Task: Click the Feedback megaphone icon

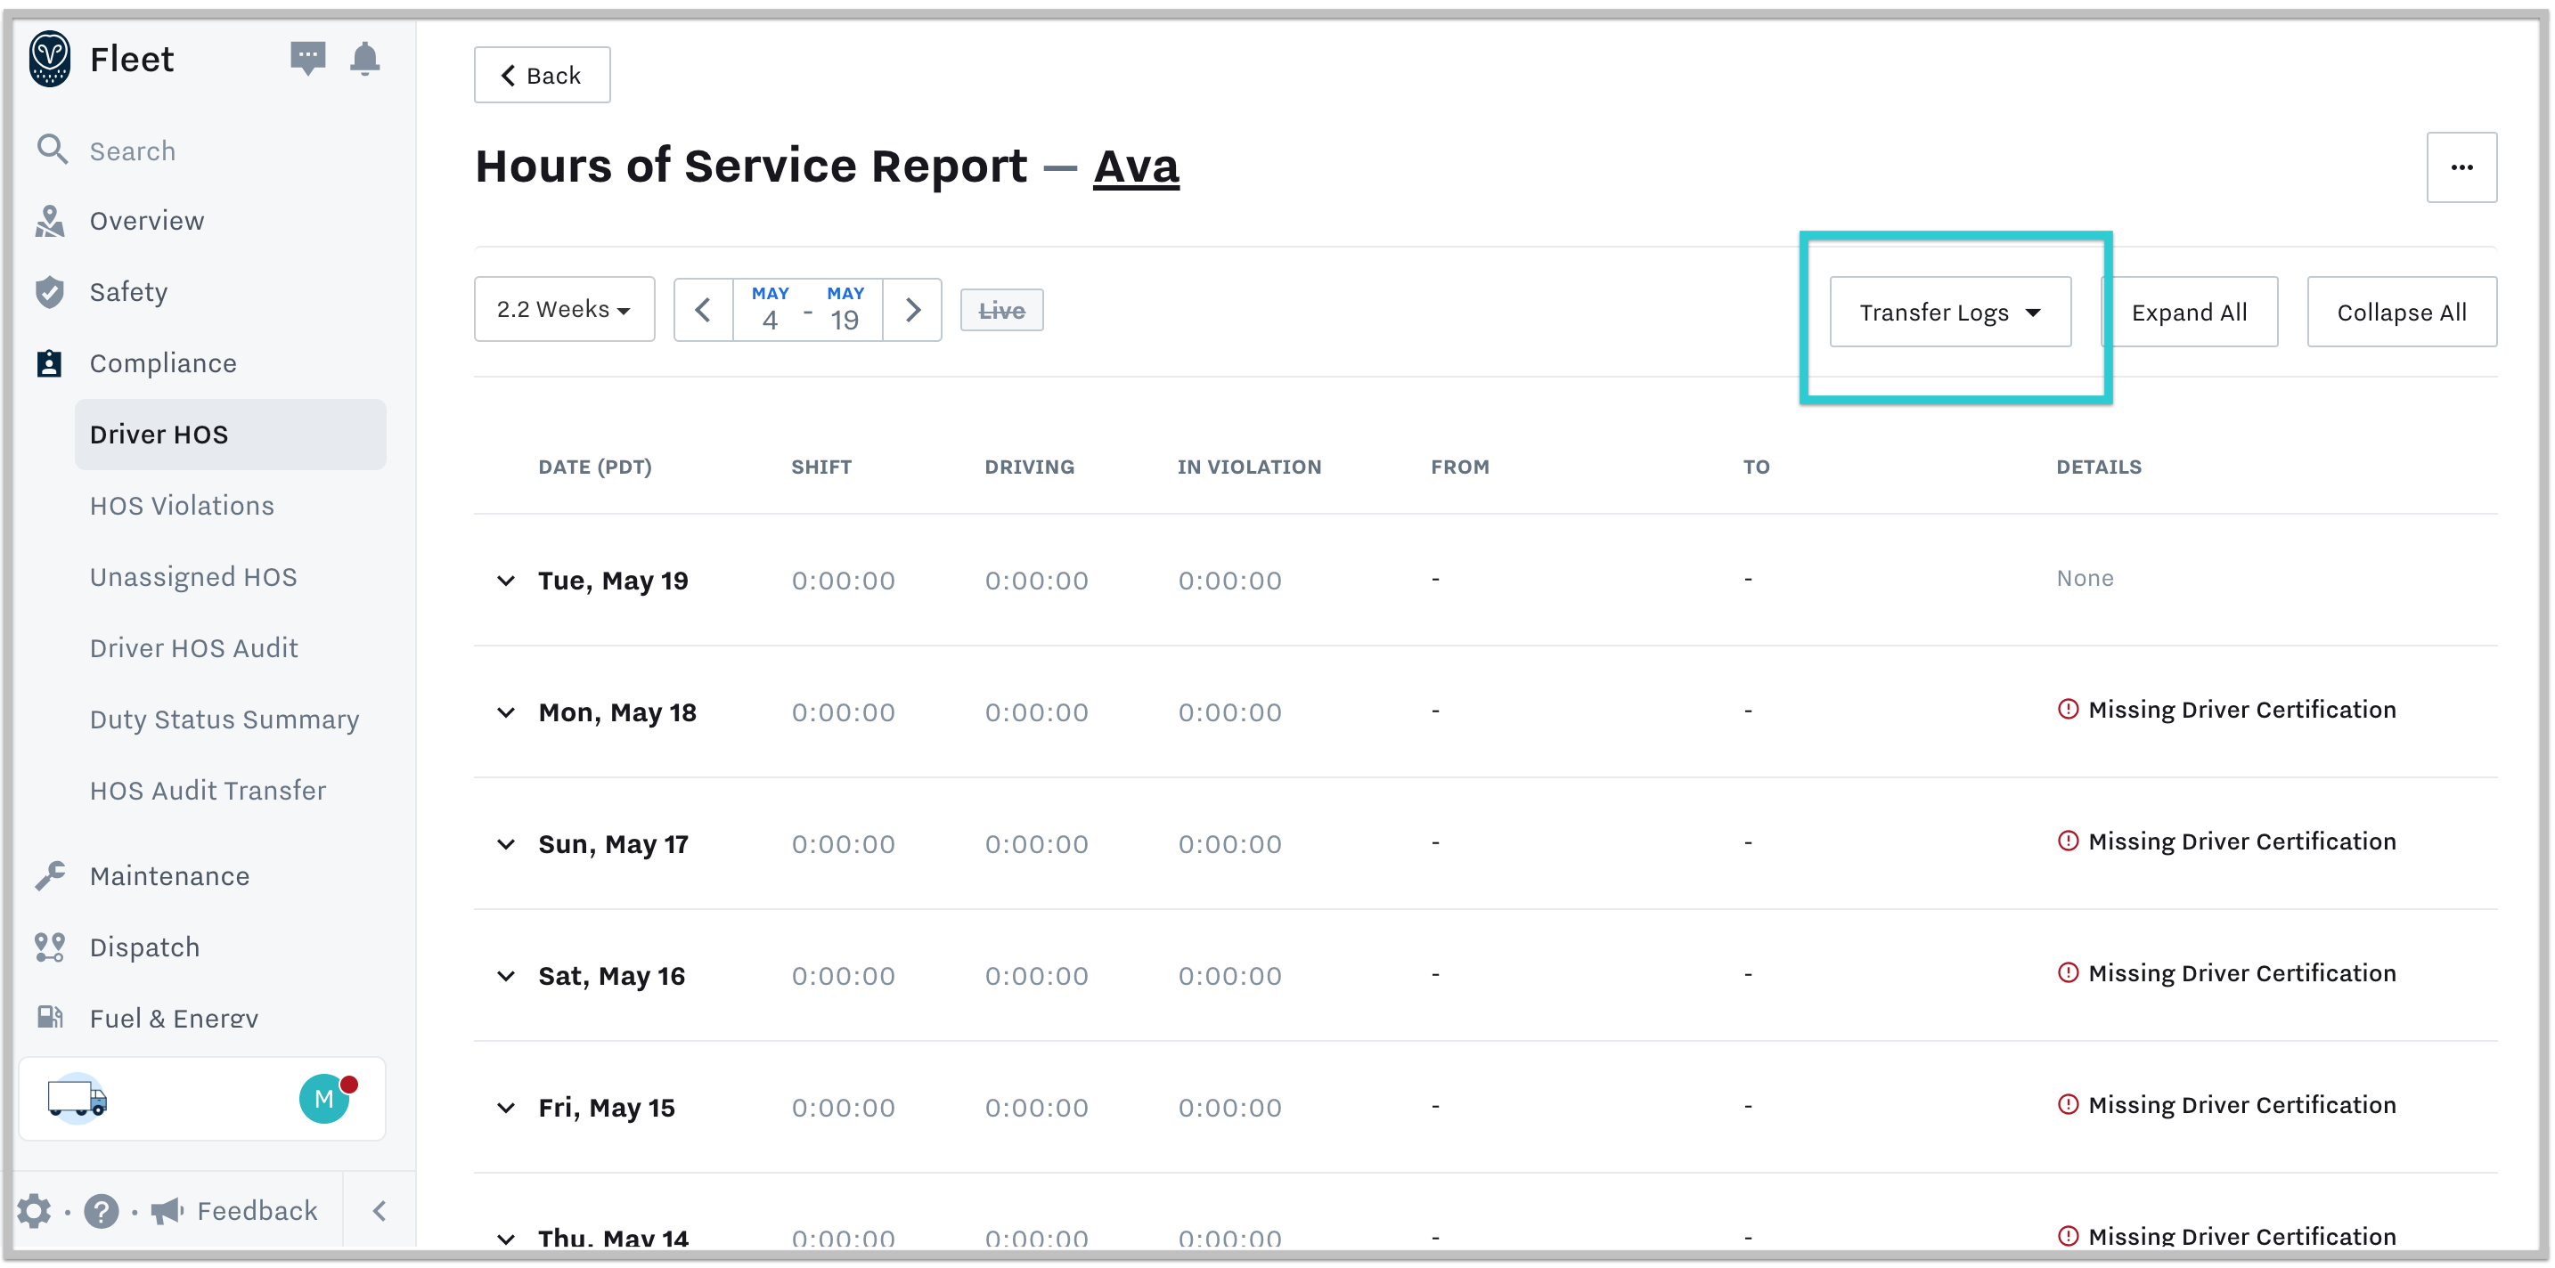Action: [x=165, y=1210]
